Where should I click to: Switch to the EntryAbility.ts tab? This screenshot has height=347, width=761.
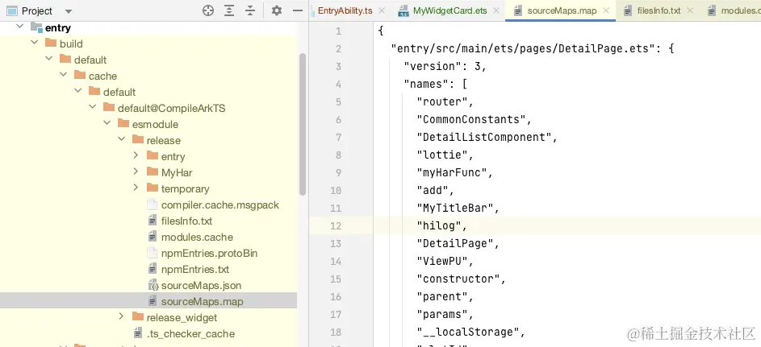pyautogui.click(x=345, y=10)
